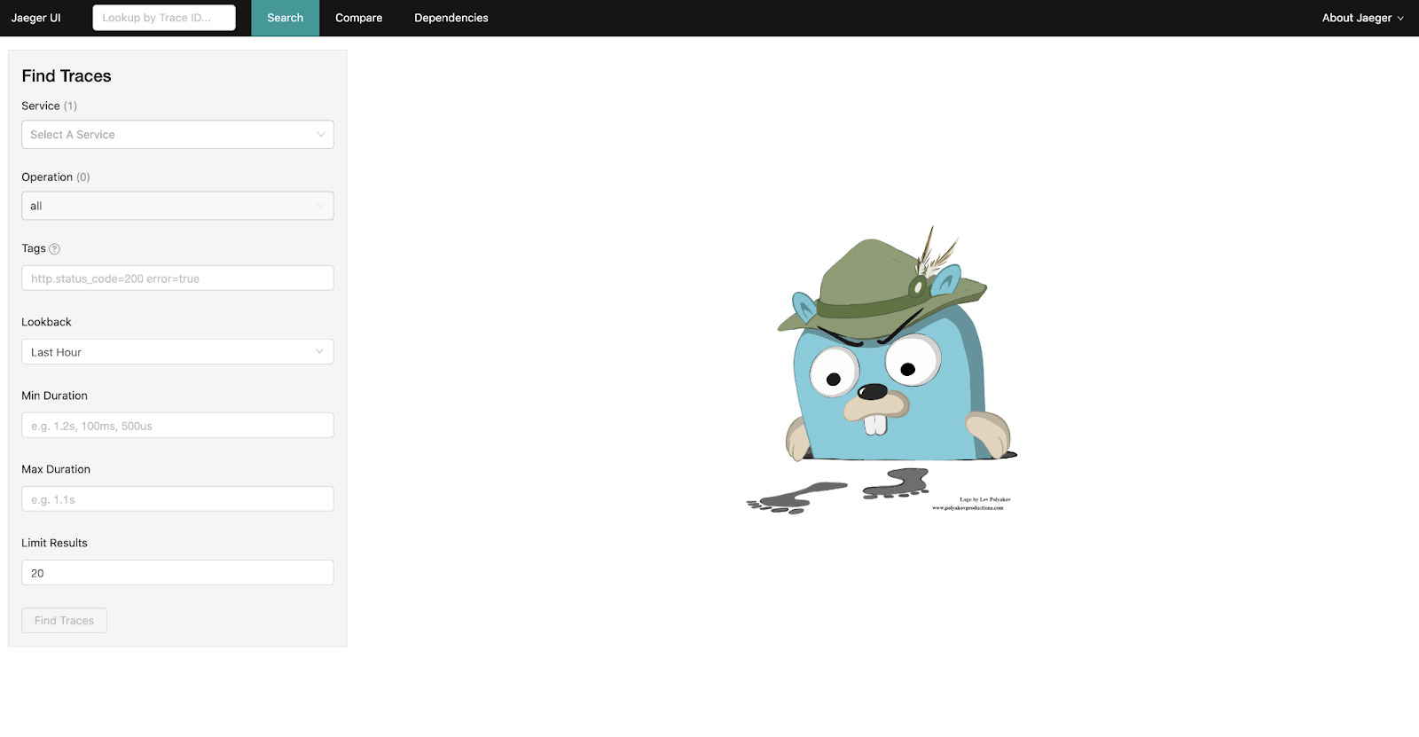This screenshot has height=737, width=1419.
Task: Click the Find Traces heading
Action: click(x=67, y=76)
